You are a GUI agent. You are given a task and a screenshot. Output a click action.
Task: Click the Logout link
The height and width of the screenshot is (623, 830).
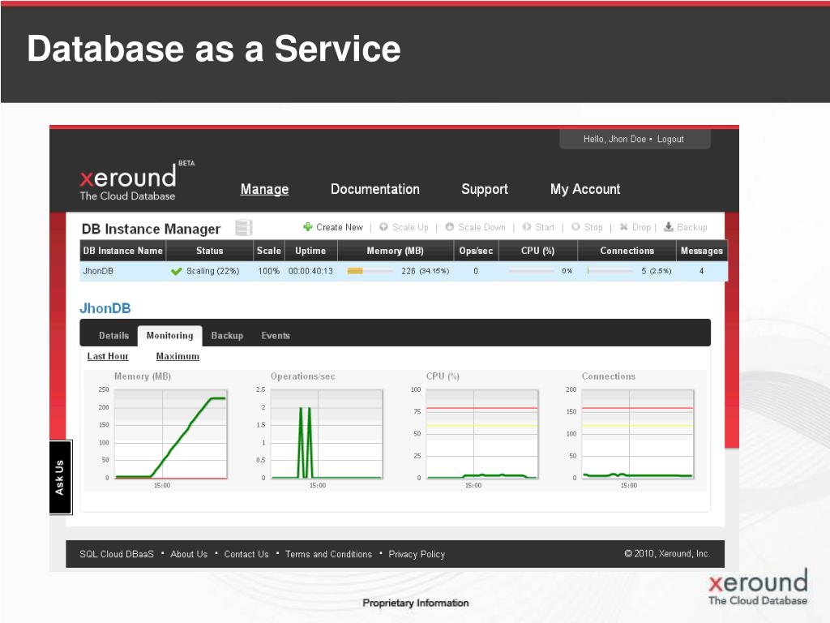point(670,140)
